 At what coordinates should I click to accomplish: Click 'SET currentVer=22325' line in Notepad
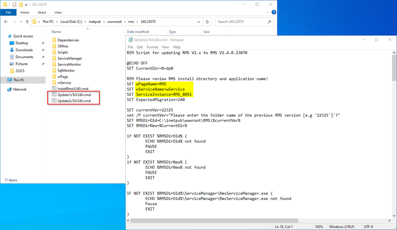150,110
